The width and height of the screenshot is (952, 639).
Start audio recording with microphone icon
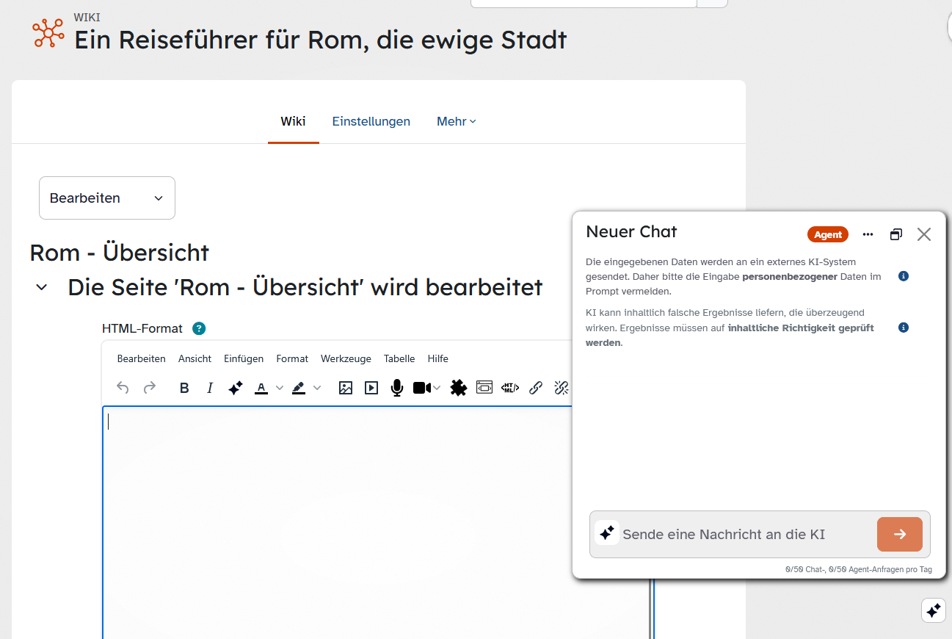(397, 388)
